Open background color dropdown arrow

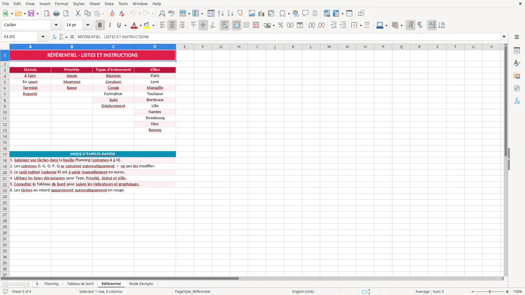153,25
